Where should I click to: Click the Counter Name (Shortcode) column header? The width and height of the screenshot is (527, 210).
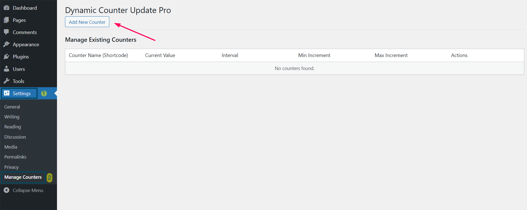98,55
